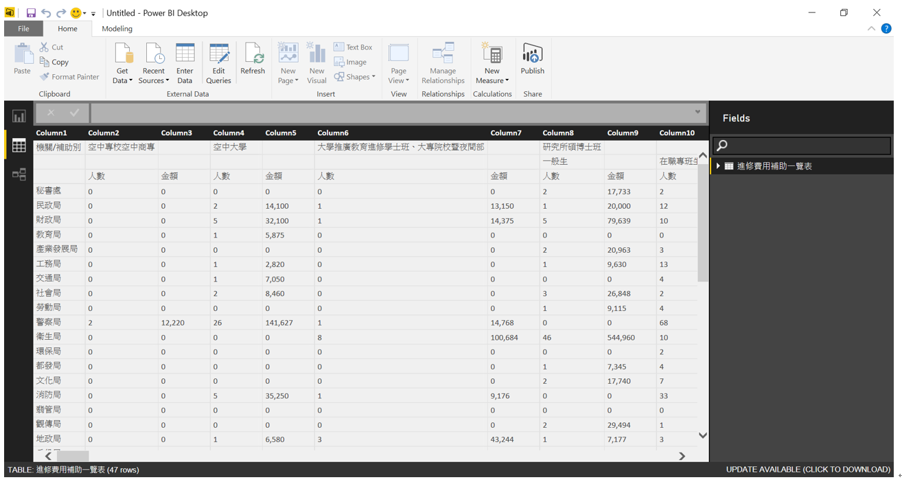Select the Format Painter tool
Screen dimensions: 902x482
click(x=69, y=77)
